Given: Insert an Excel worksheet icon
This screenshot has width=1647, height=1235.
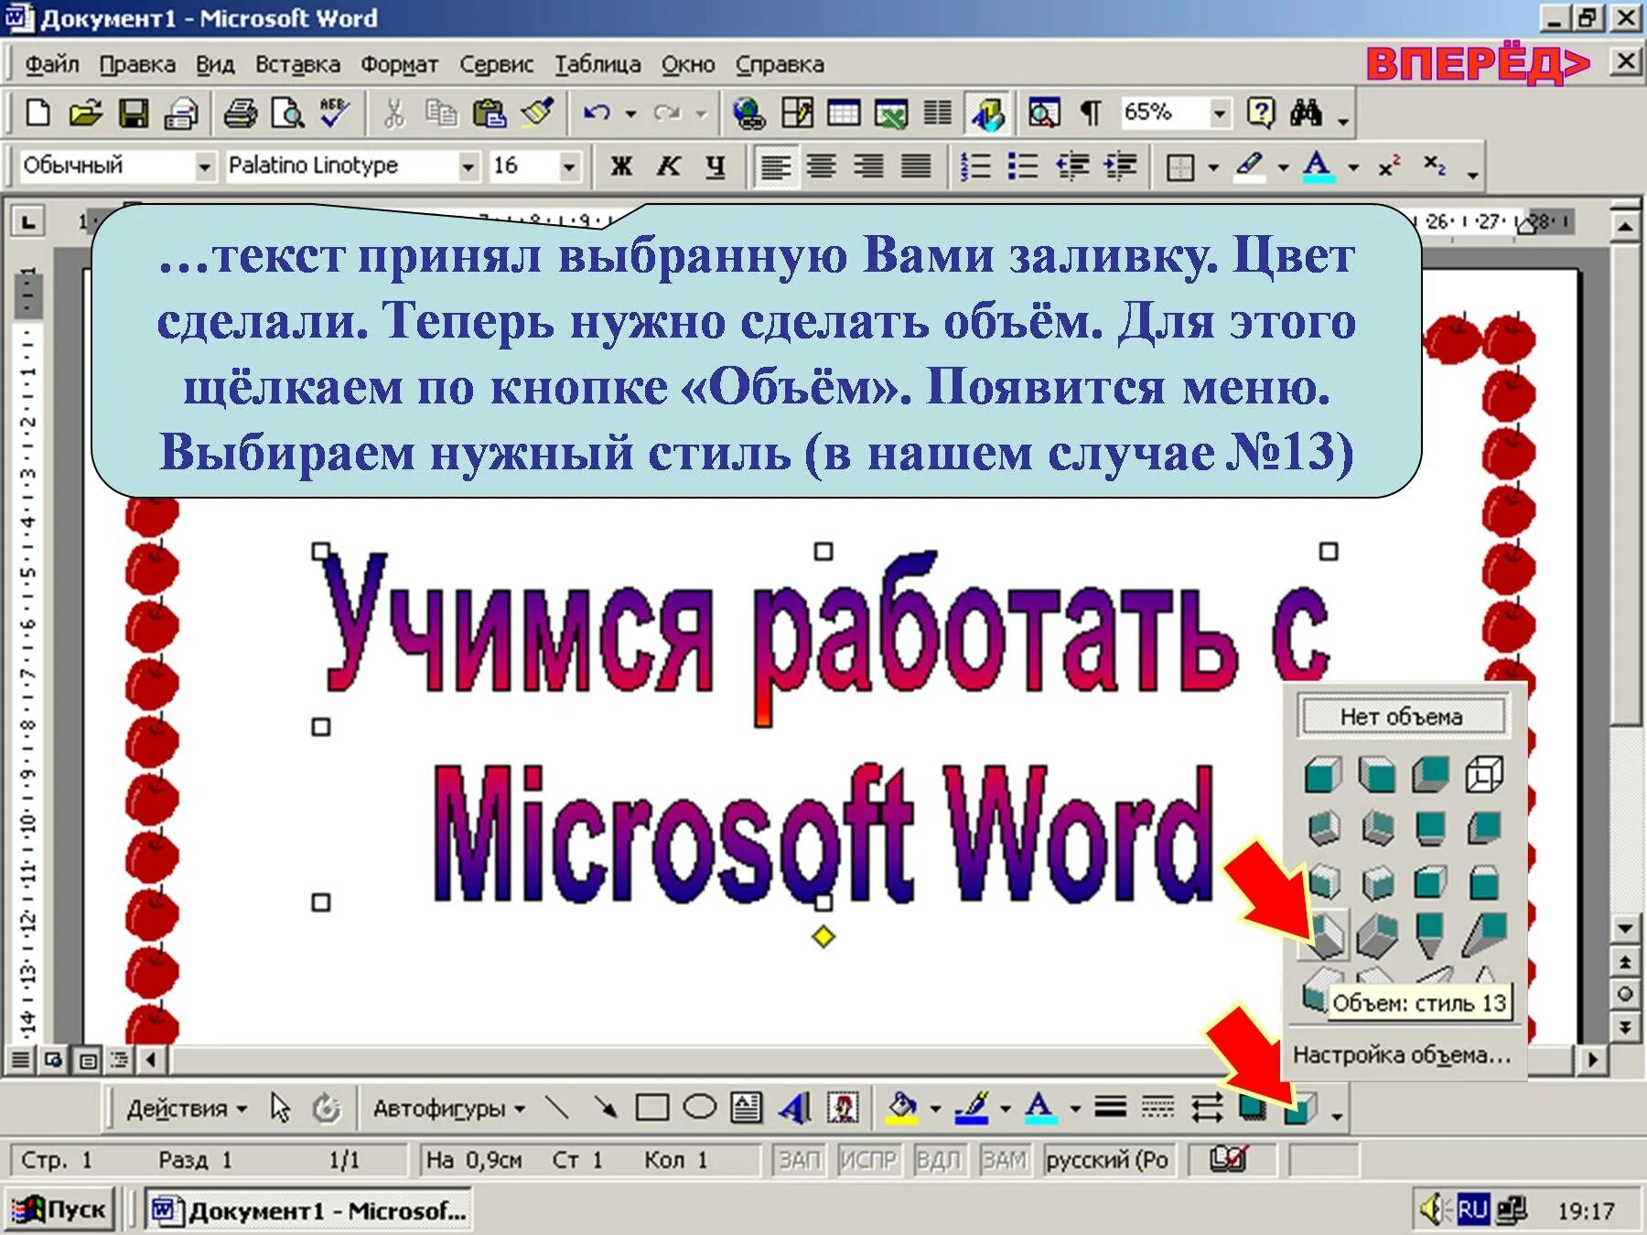Looking at the screenshot, I should coord(891,113).
